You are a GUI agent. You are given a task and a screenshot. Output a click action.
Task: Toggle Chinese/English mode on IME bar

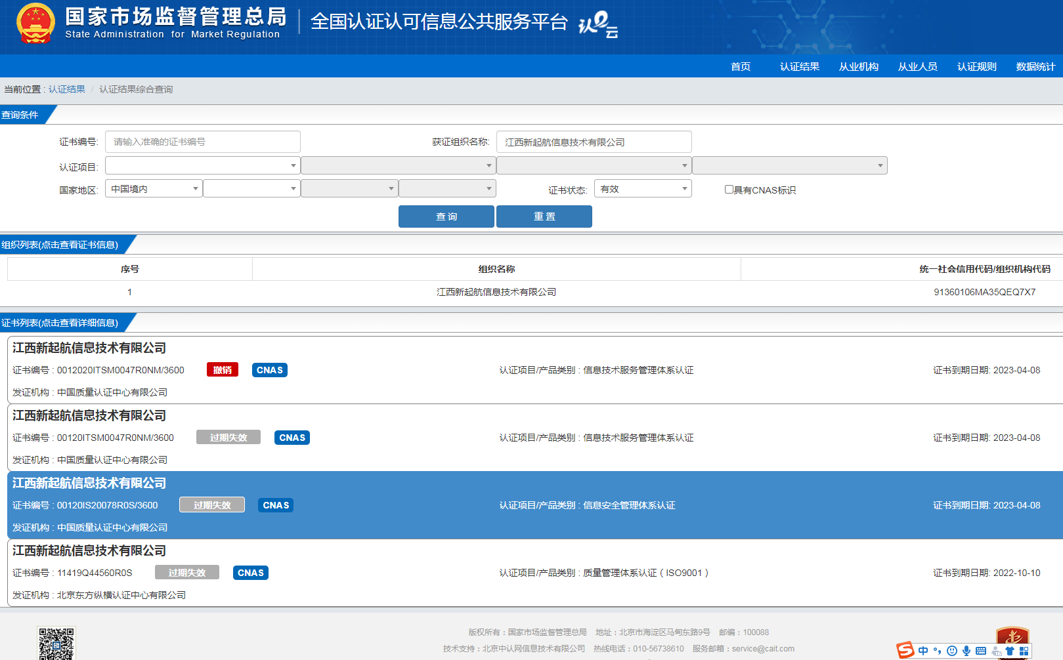(923, 651)
